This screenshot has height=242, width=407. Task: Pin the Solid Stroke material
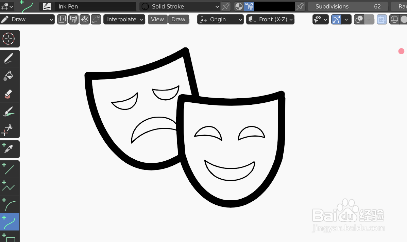pos(226,6)
